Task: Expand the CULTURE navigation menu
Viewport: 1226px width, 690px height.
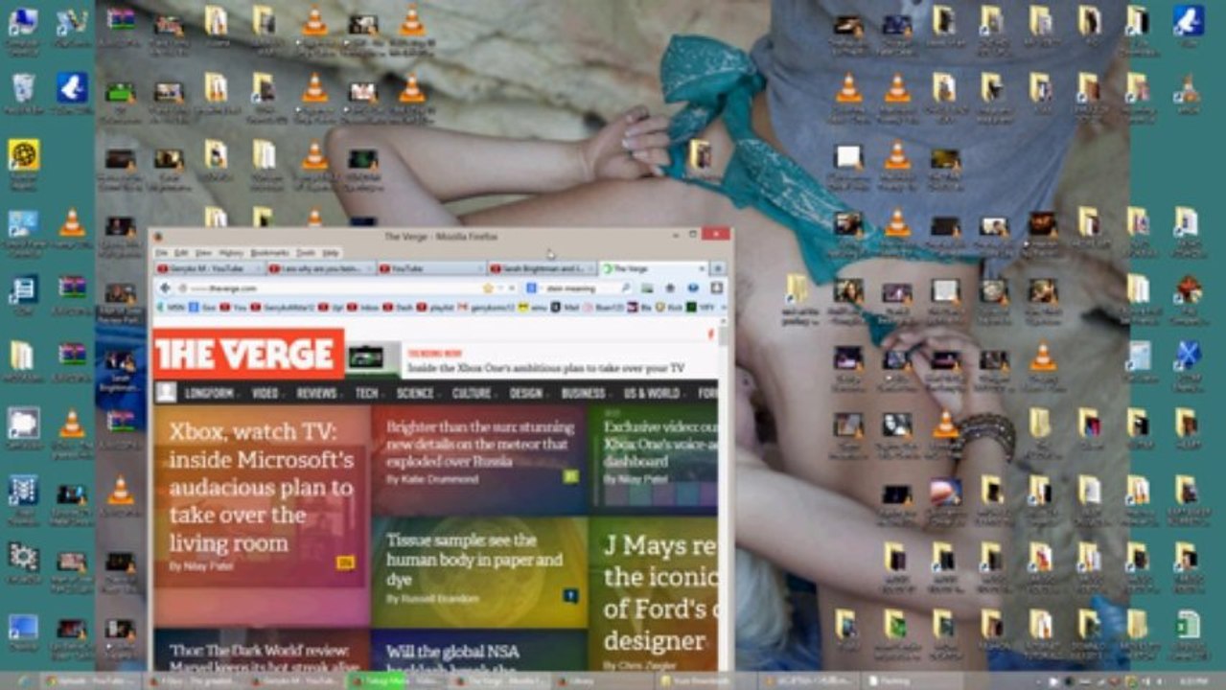Action: click(x=474, y=393)
